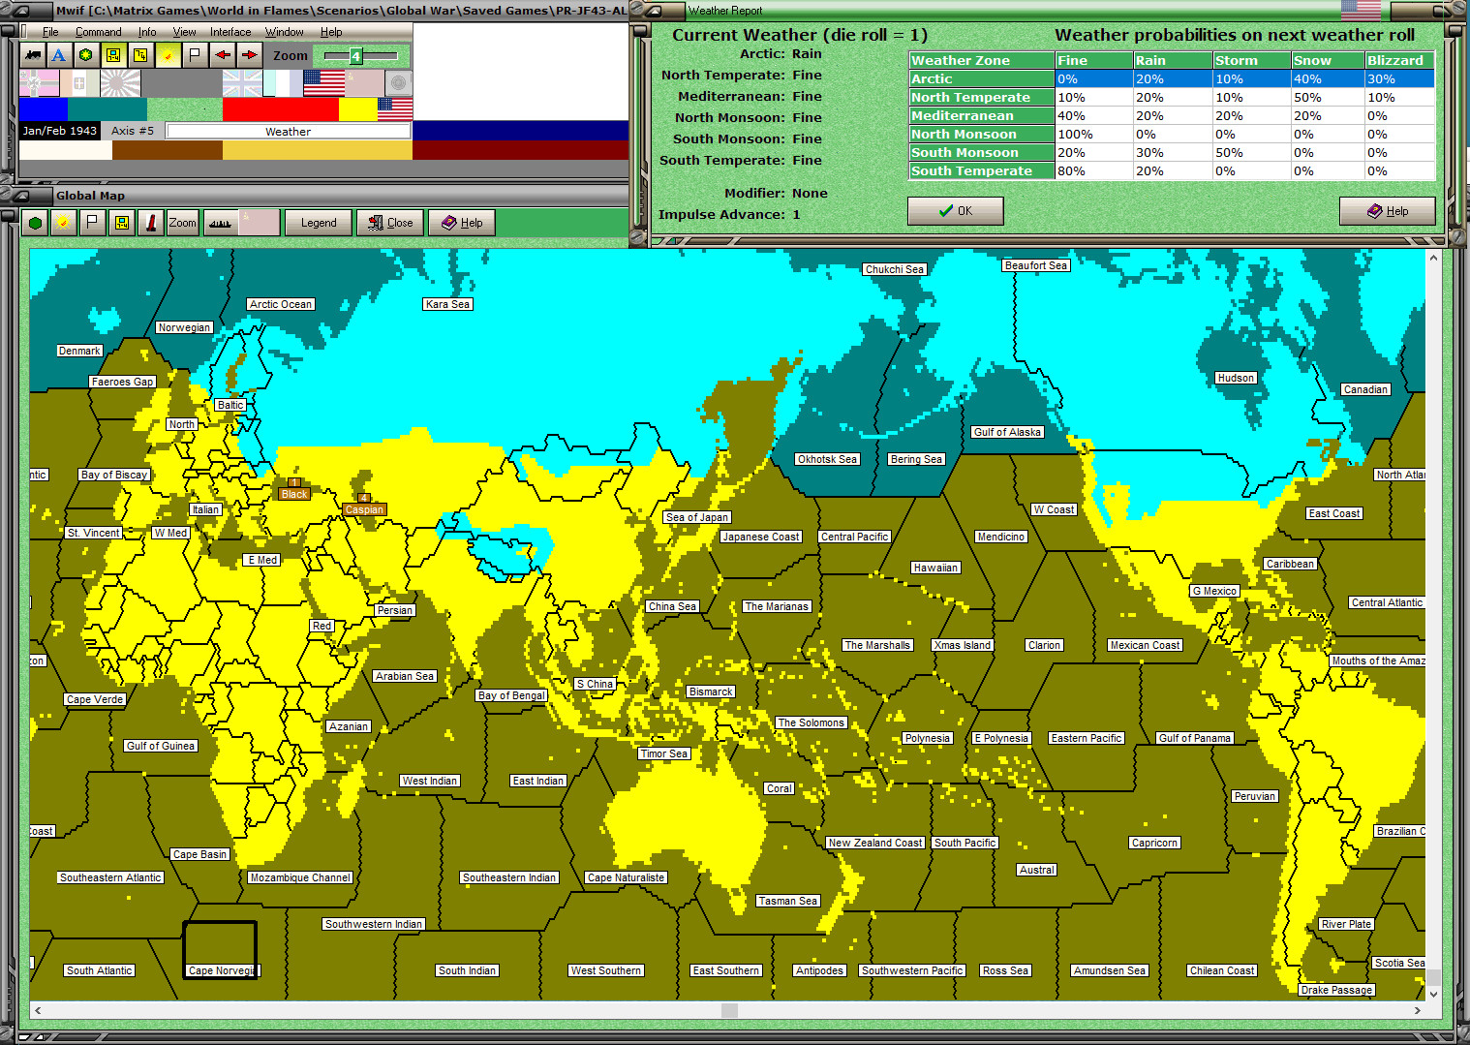Click the green hexagon icon in Global Map toolbar
1470x1045 pixels.
36,223
